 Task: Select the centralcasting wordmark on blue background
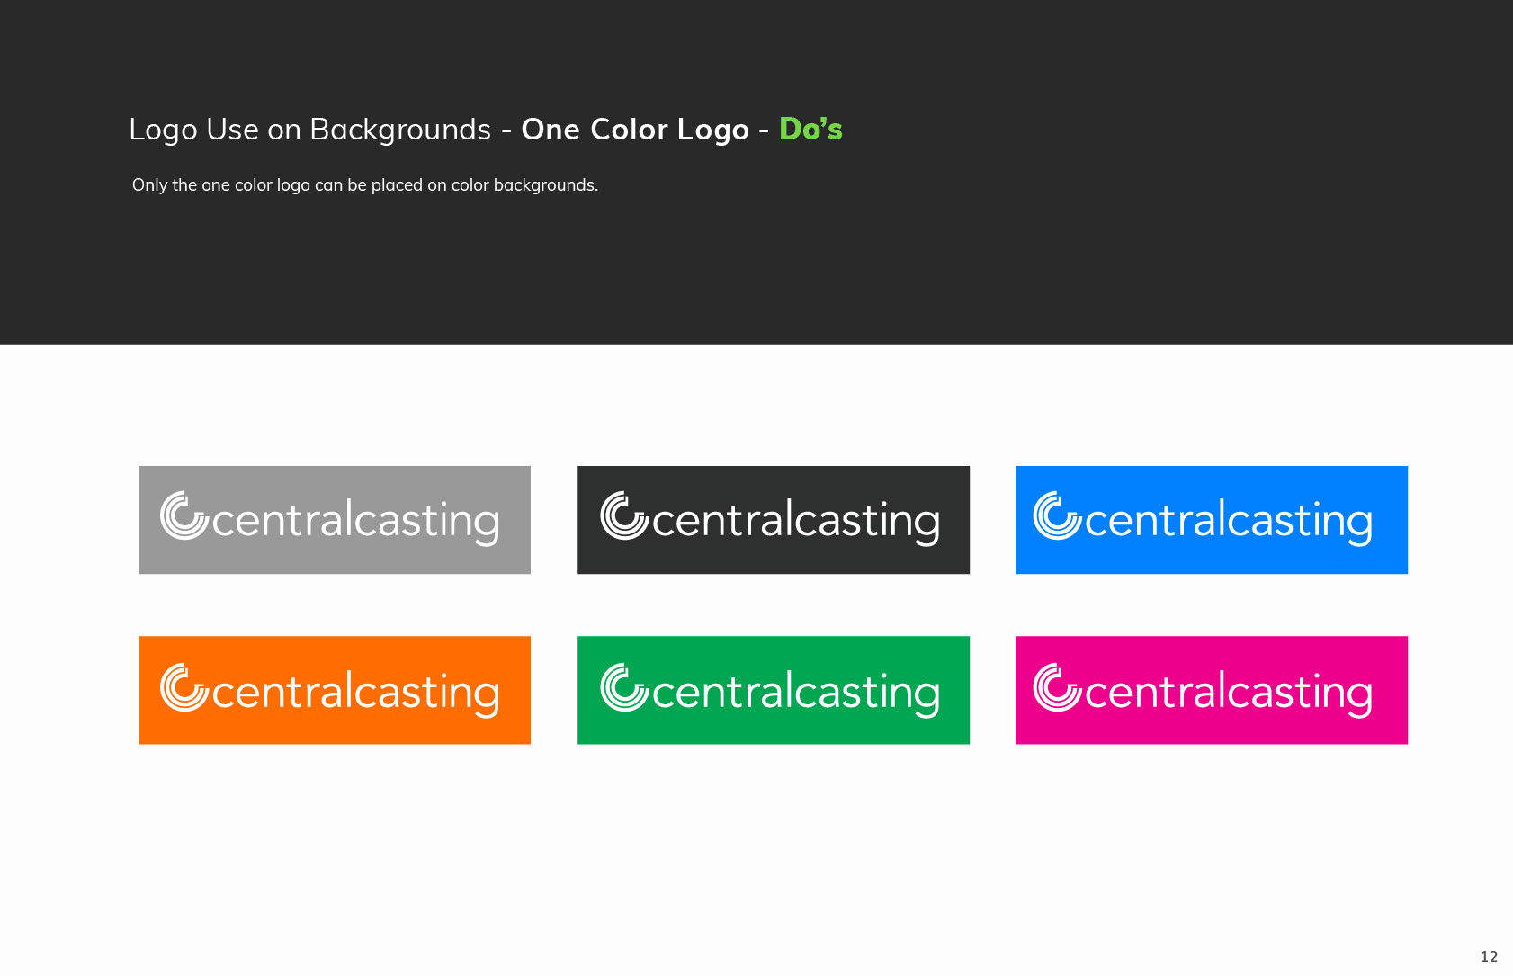pos(1229,521)
